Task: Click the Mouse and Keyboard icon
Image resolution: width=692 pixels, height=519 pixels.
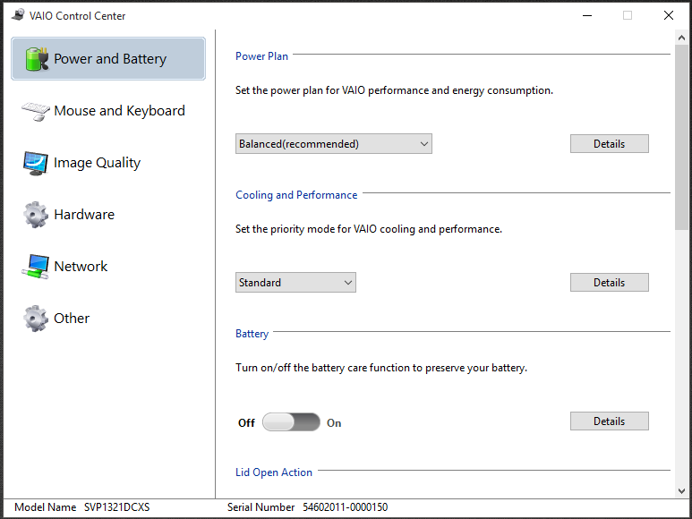Action: click(36, 111)
